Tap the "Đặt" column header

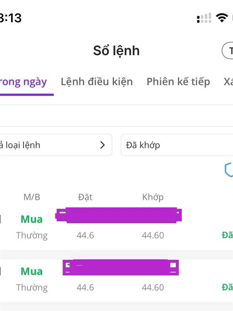pyautogui.click(x=85, y=197)
